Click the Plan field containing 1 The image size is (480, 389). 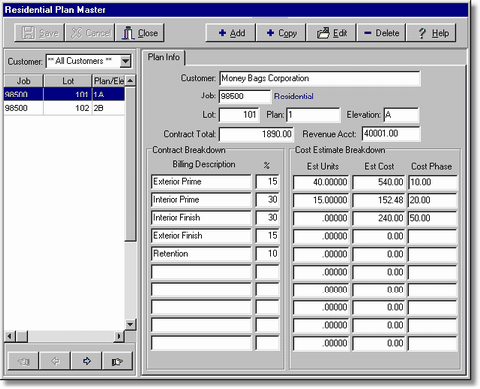pos(313,115)
